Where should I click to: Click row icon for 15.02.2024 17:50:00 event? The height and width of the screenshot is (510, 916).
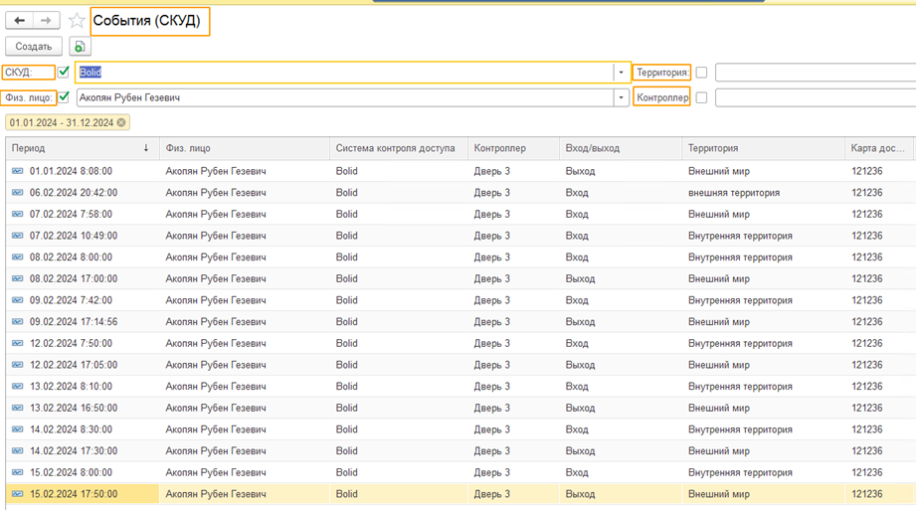17,494
